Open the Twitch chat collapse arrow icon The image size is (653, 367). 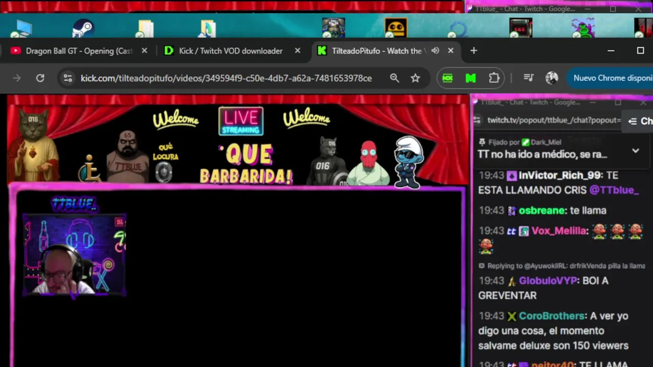tap(633, 121)
